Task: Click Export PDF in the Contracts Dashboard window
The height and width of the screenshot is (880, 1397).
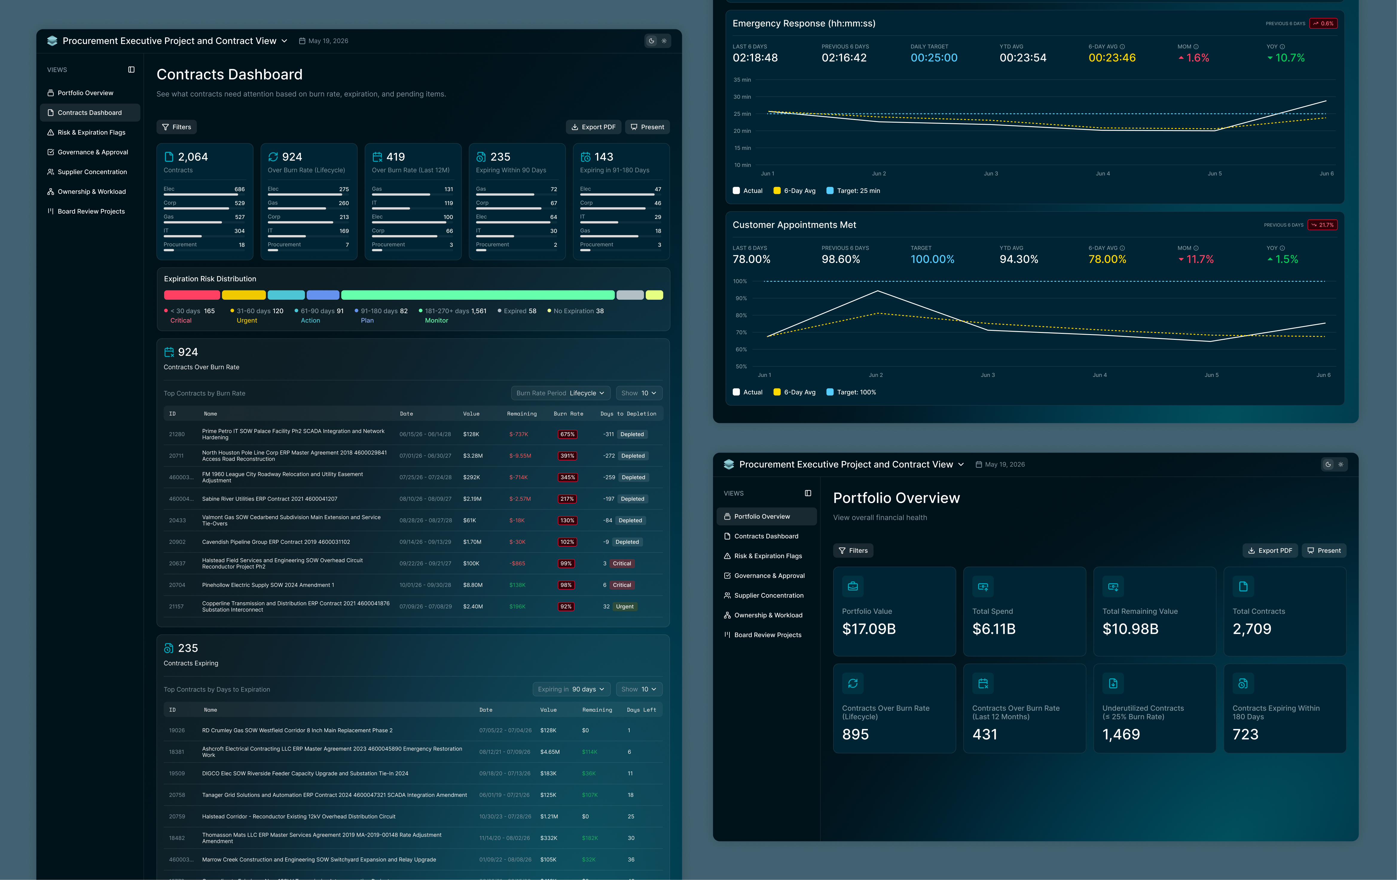Action: click(593, 127)
